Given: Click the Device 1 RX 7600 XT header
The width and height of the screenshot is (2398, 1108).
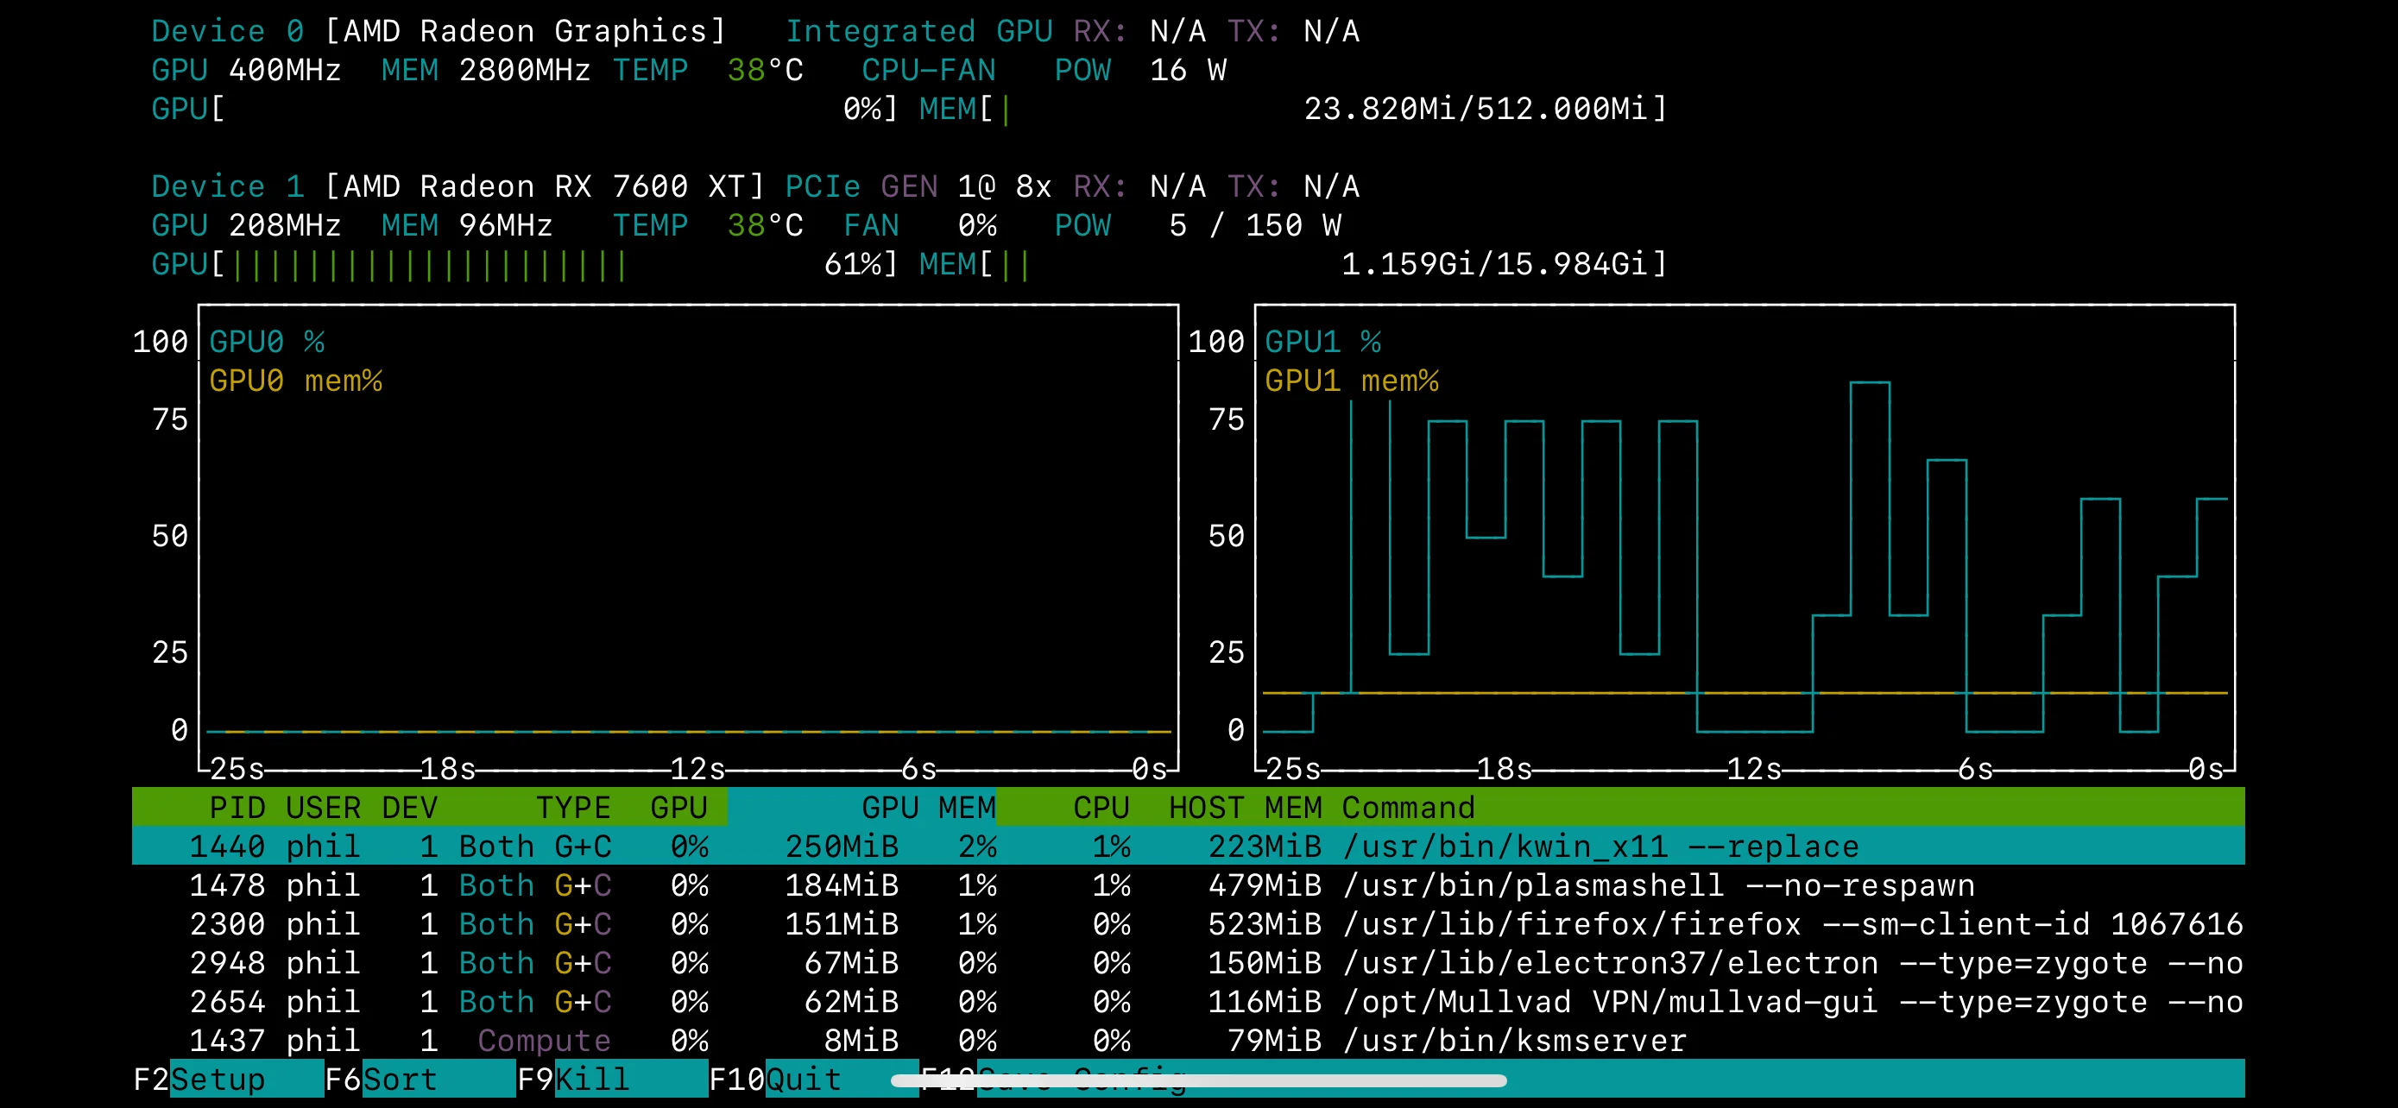Looking at the screenshot, I should pos(456,186).
